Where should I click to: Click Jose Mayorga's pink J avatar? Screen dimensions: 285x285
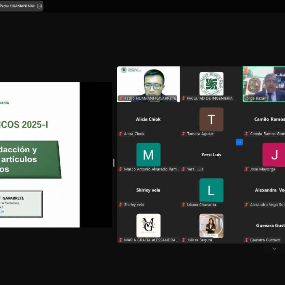pyautogui.click(x=274, y=155)
